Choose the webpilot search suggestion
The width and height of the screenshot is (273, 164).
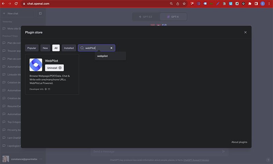click(110, 56)
